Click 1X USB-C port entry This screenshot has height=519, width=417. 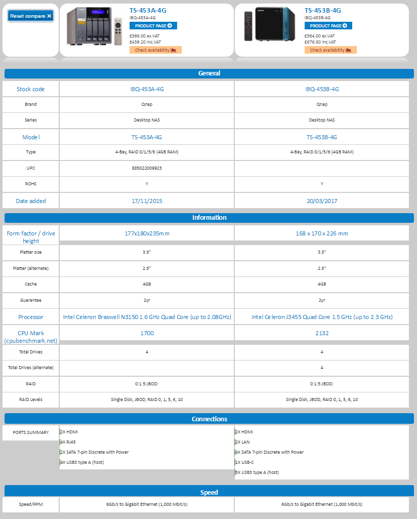(244, 462)
